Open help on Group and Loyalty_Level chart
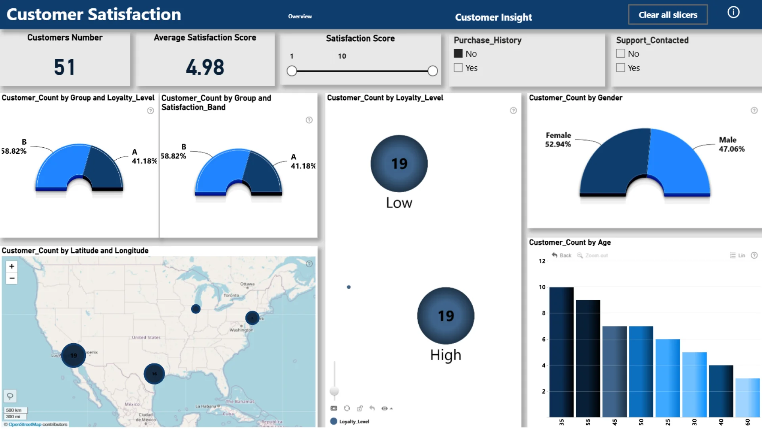The width and height of the screenshot is (762, 429). [150, 111]
